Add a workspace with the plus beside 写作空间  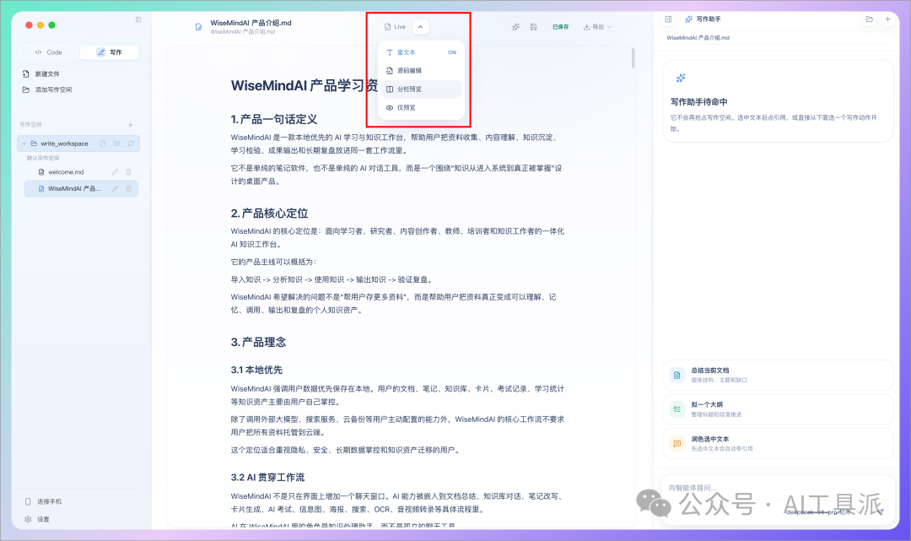coord(130,125)
